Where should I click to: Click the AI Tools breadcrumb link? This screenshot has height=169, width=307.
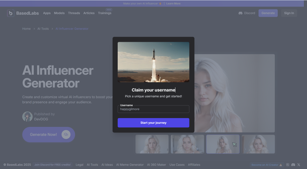[x=43, y=29]
